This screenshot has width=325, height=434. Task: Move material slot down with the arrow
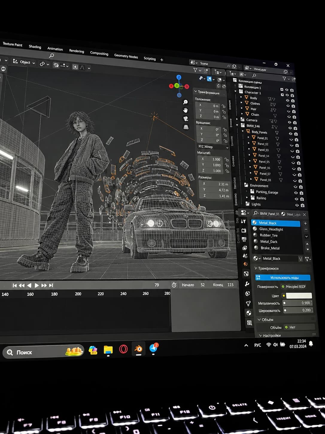(308, 249)
